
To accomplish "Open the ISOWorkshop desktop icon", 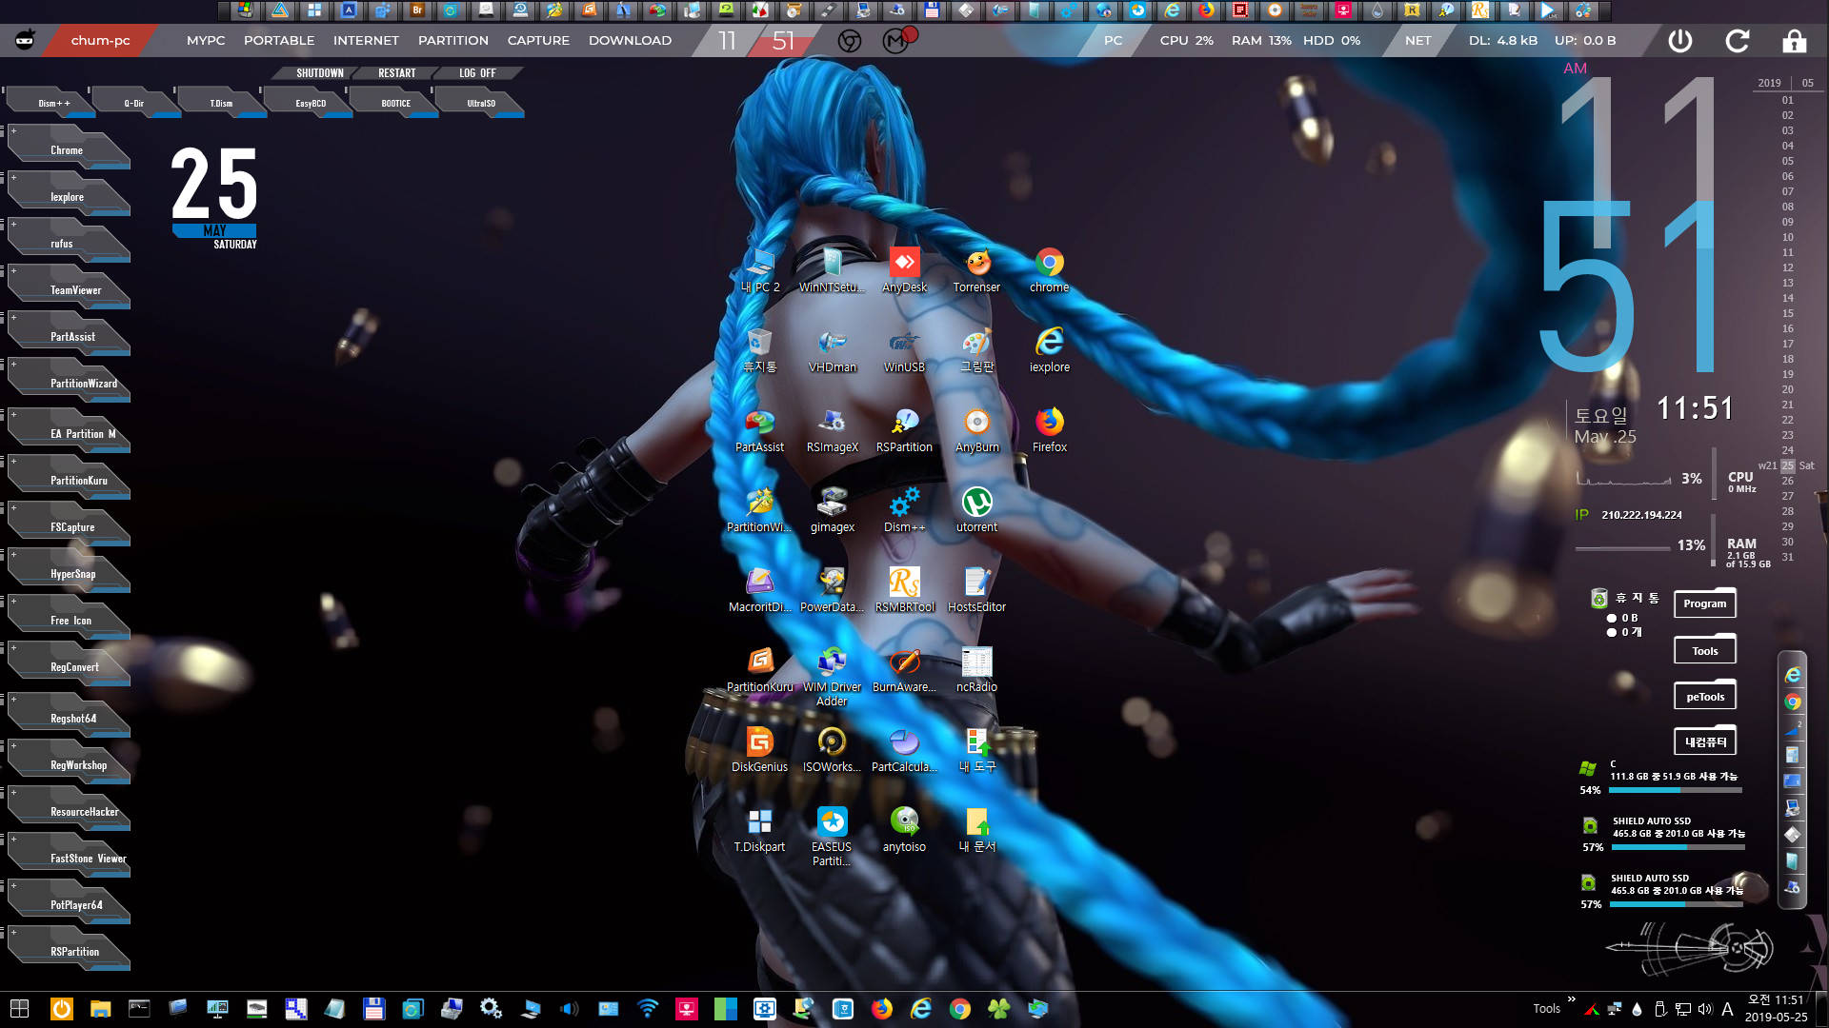I will (x=832, y=750).
